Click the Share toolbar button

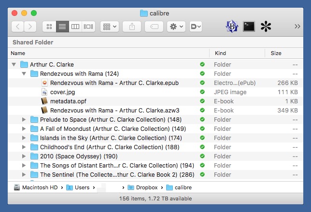click(x=131, y=27)
